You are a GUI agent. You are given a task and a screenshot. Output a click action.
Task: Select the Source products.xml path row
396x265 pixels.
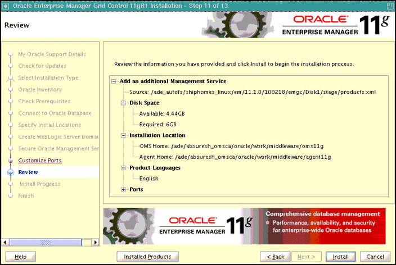point(253,92)
